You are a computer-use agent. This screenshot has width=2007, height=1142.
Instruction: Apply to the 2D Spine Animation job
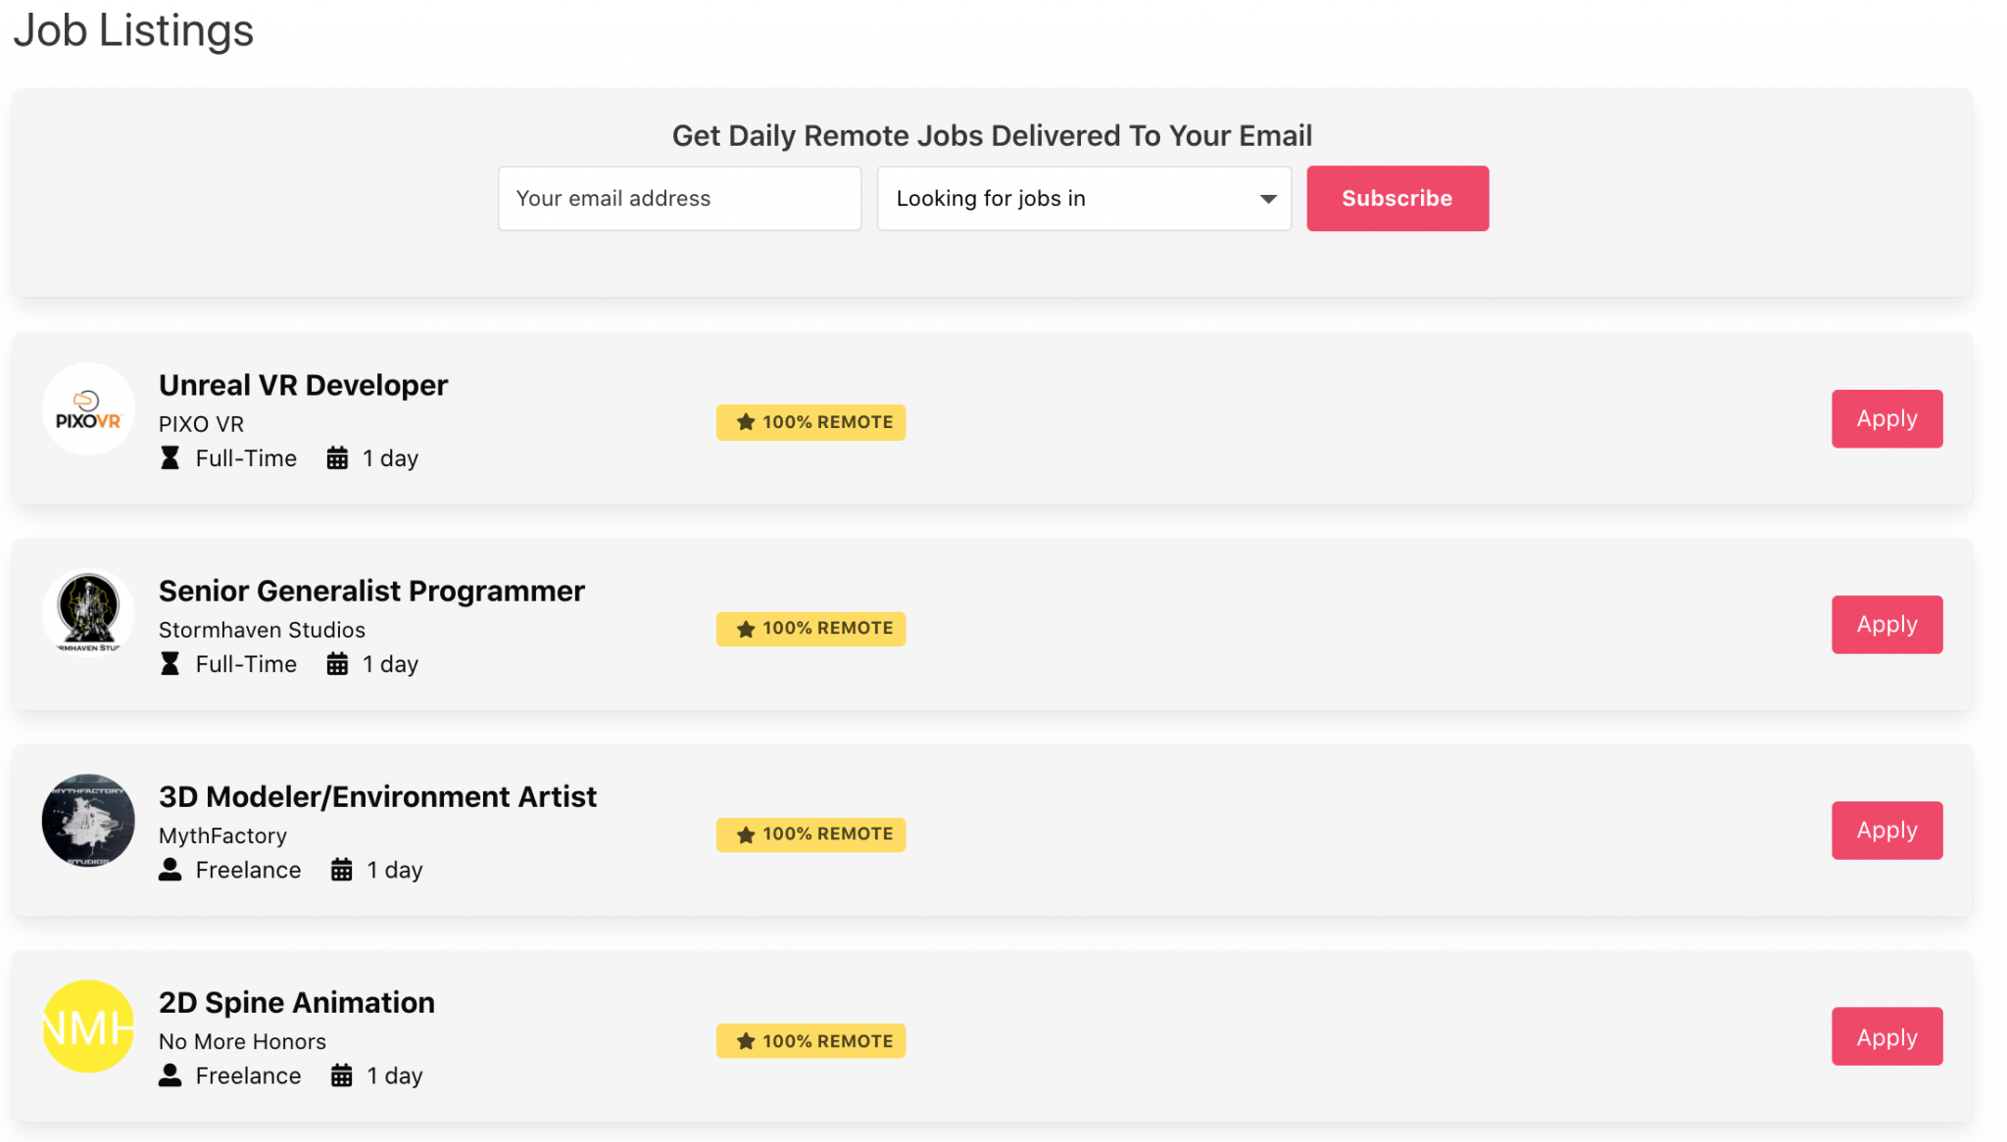coord(1886,1036)
